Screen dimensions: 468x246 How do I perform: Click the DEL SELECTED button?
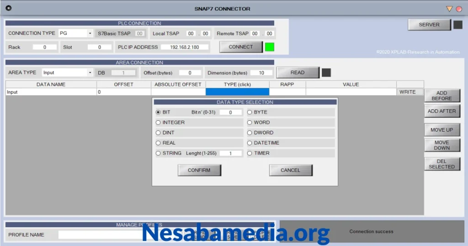pos(442,164)
